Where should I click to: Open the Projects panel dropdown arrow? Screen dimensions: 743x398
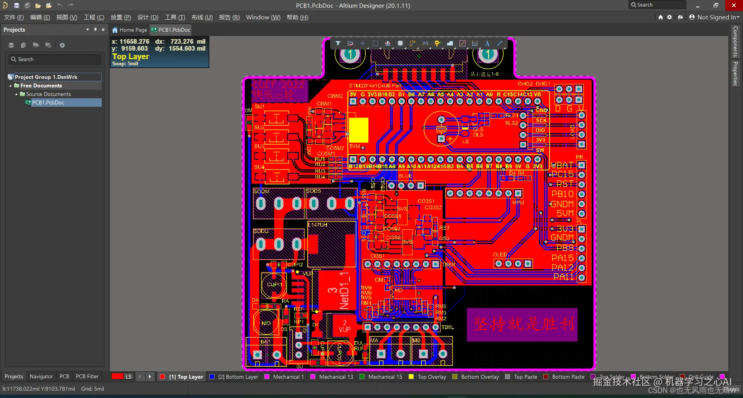tap(87, 30)
